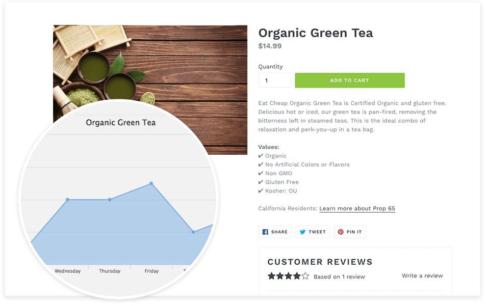Click the Organic Green Tea product title
486x306 pixels.
pos(316,33)
